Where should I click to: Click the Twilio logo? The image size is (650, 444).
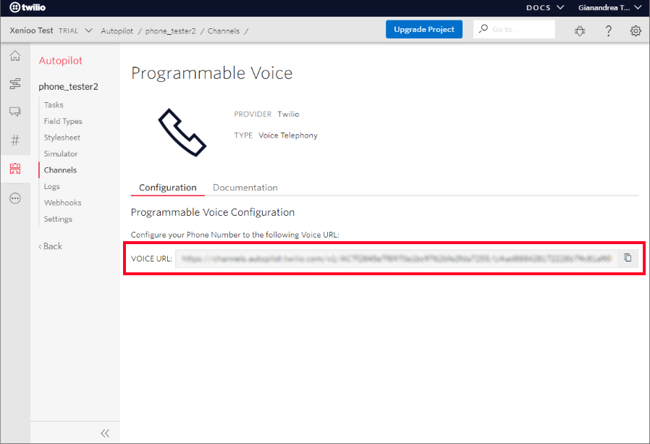(28, 7)
